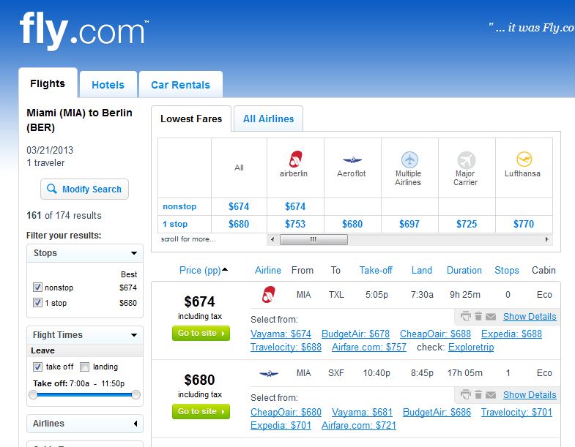Sort results by Land time
Screen dimensions: 575x447
pyautogui.click(x=421, y=271)
